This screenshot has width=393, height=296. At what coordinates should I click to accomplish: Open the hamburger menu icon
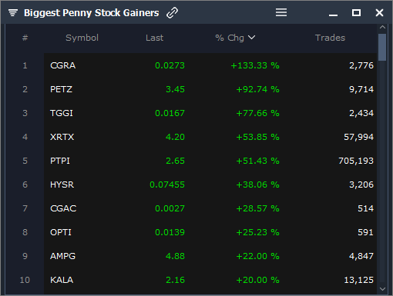coord(281,12)
